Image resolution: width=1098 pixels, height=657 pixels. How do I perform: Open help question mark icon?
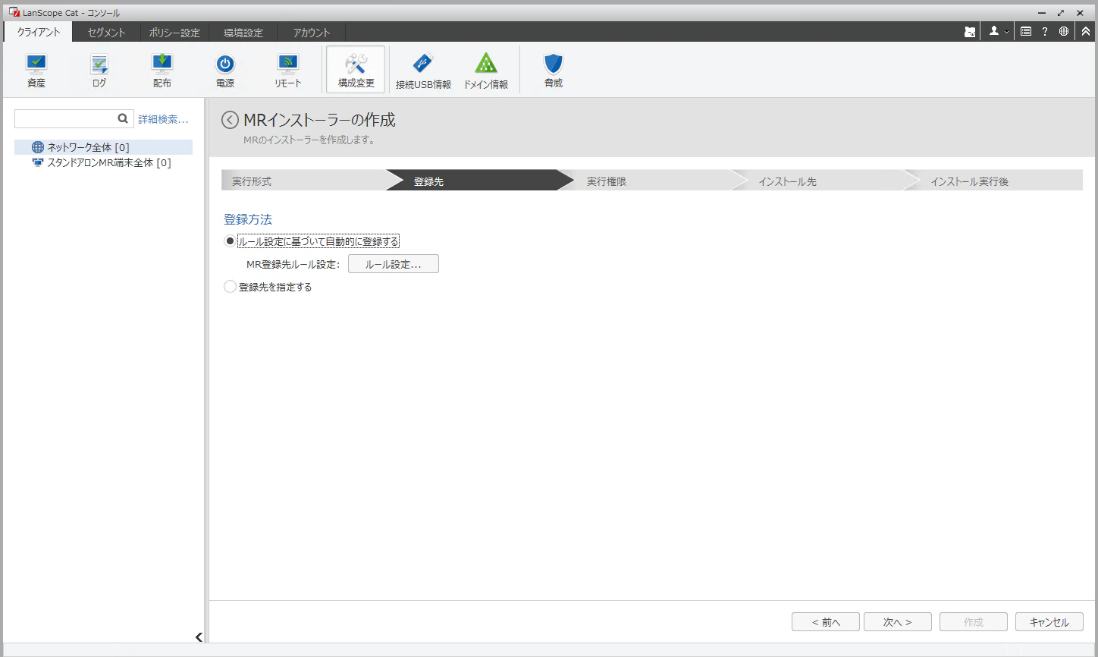pyautogui.click(x=1045, y=32)
